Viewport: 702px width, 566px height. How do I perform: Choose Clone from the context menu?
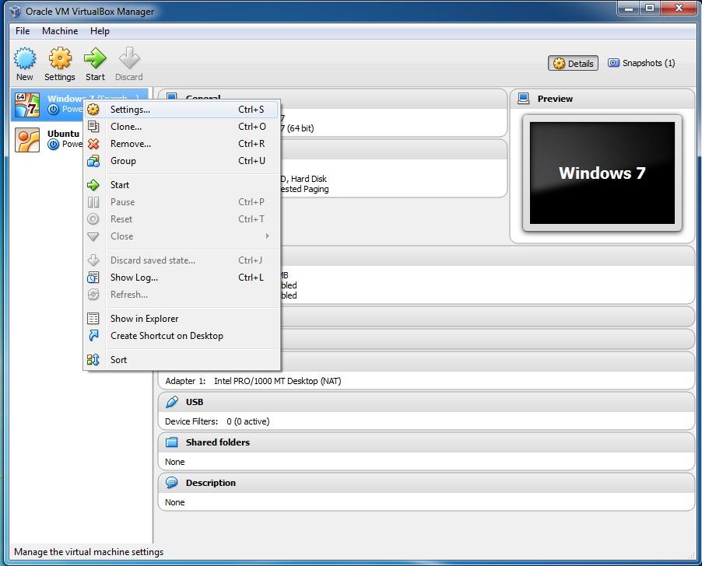click(x=127, y=127)
